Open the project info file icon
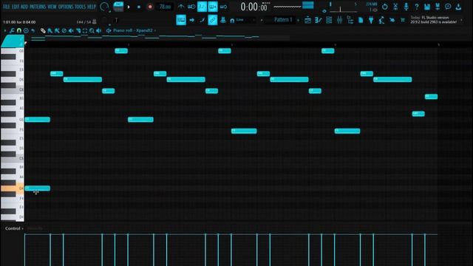 pos(361,20)
